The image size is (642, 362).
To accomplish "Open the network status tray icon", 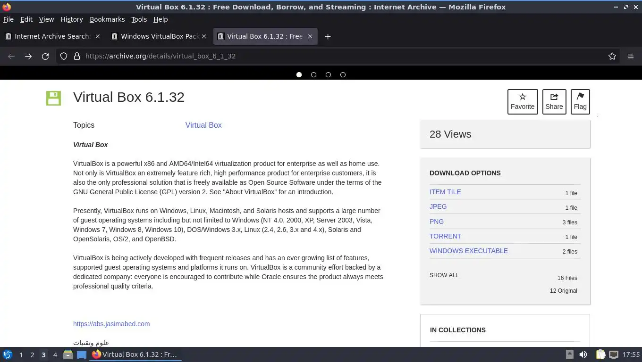I will click(614, 354).
